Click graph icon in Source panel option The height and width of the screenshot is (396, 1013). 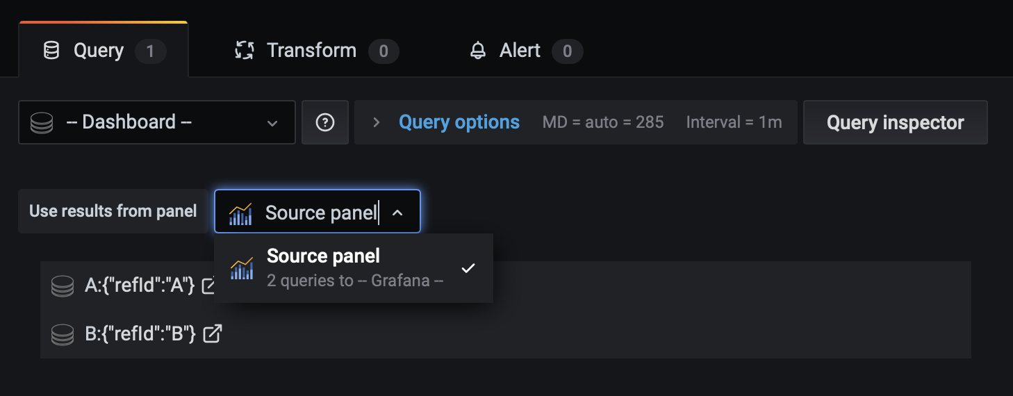(242, 268)
